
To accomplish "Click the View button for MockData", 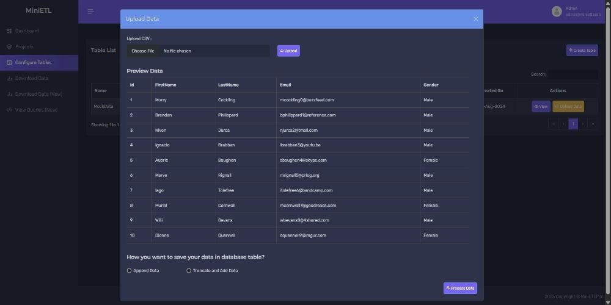I will (541, 107).
